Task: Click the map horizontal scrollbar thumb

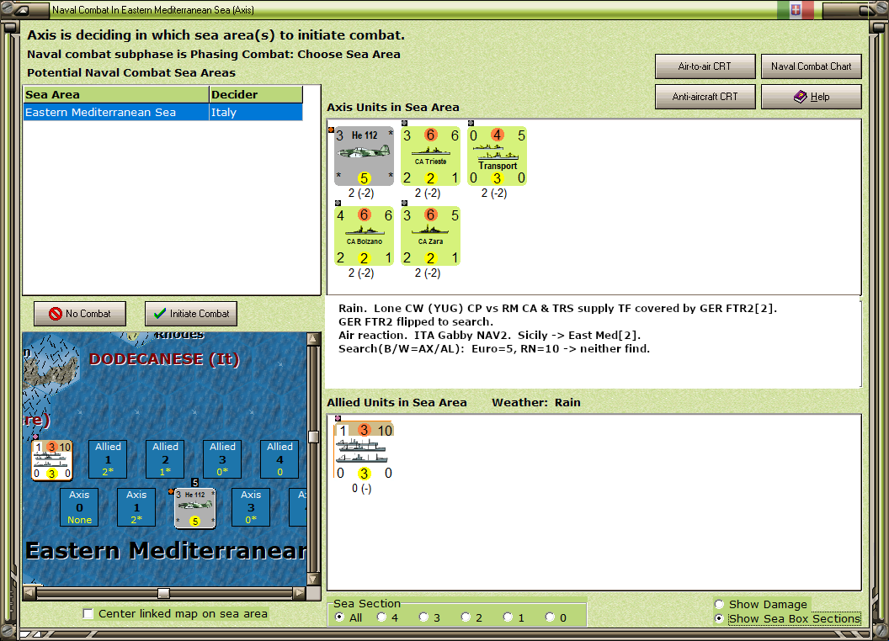Action: [163, 593]
